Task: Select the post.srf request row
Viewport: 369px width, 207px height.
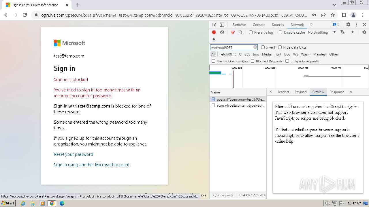Action: (238, 99)
